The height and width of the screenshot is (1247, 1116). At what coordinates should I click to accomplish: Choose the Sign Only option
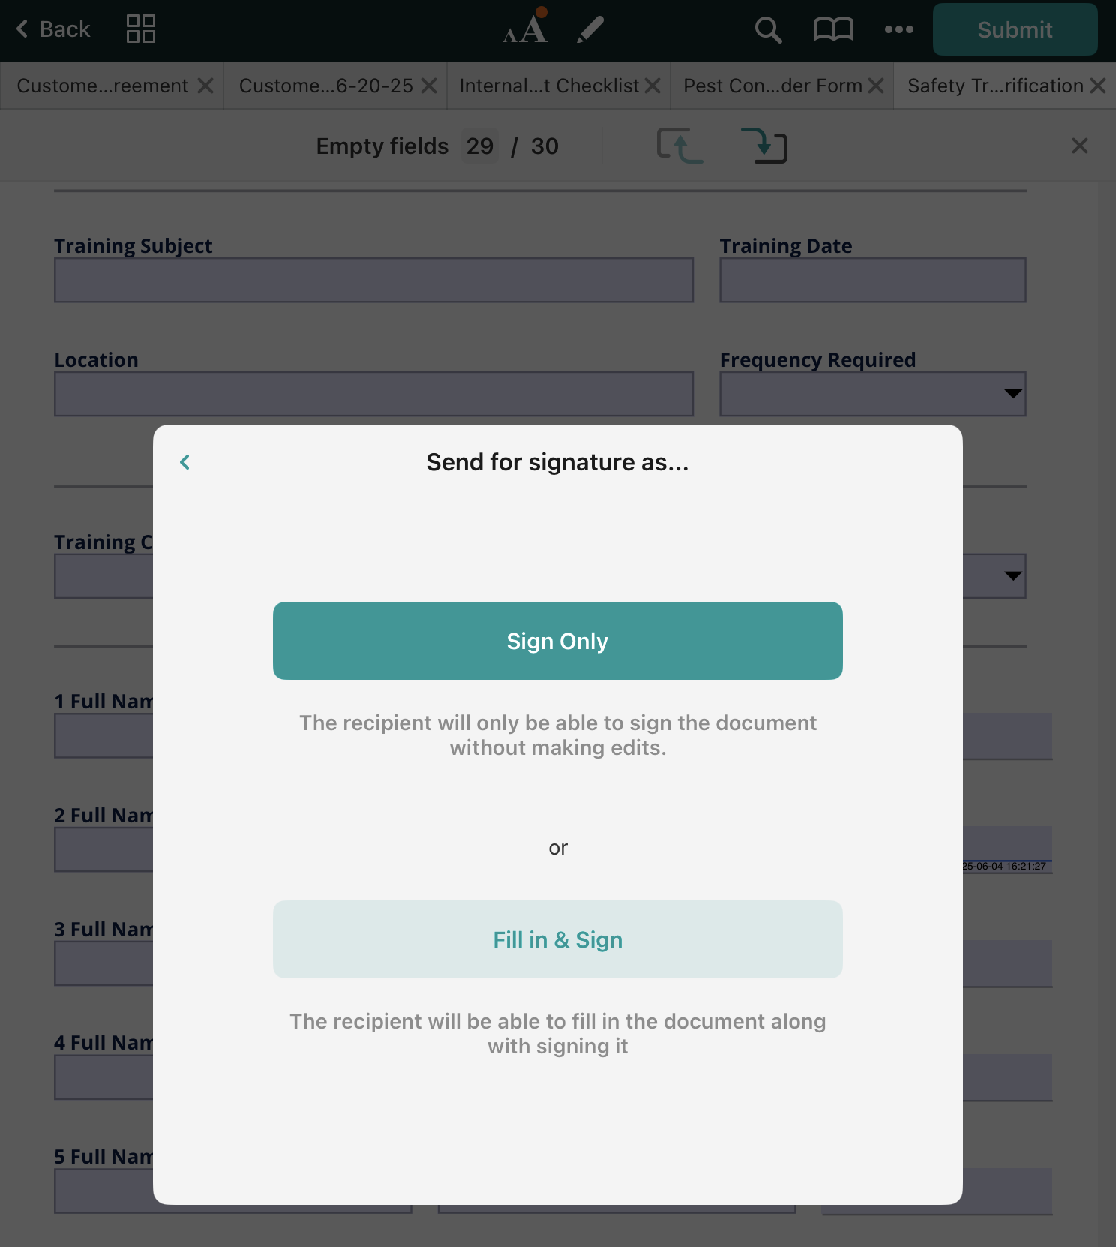click(557, 641)
